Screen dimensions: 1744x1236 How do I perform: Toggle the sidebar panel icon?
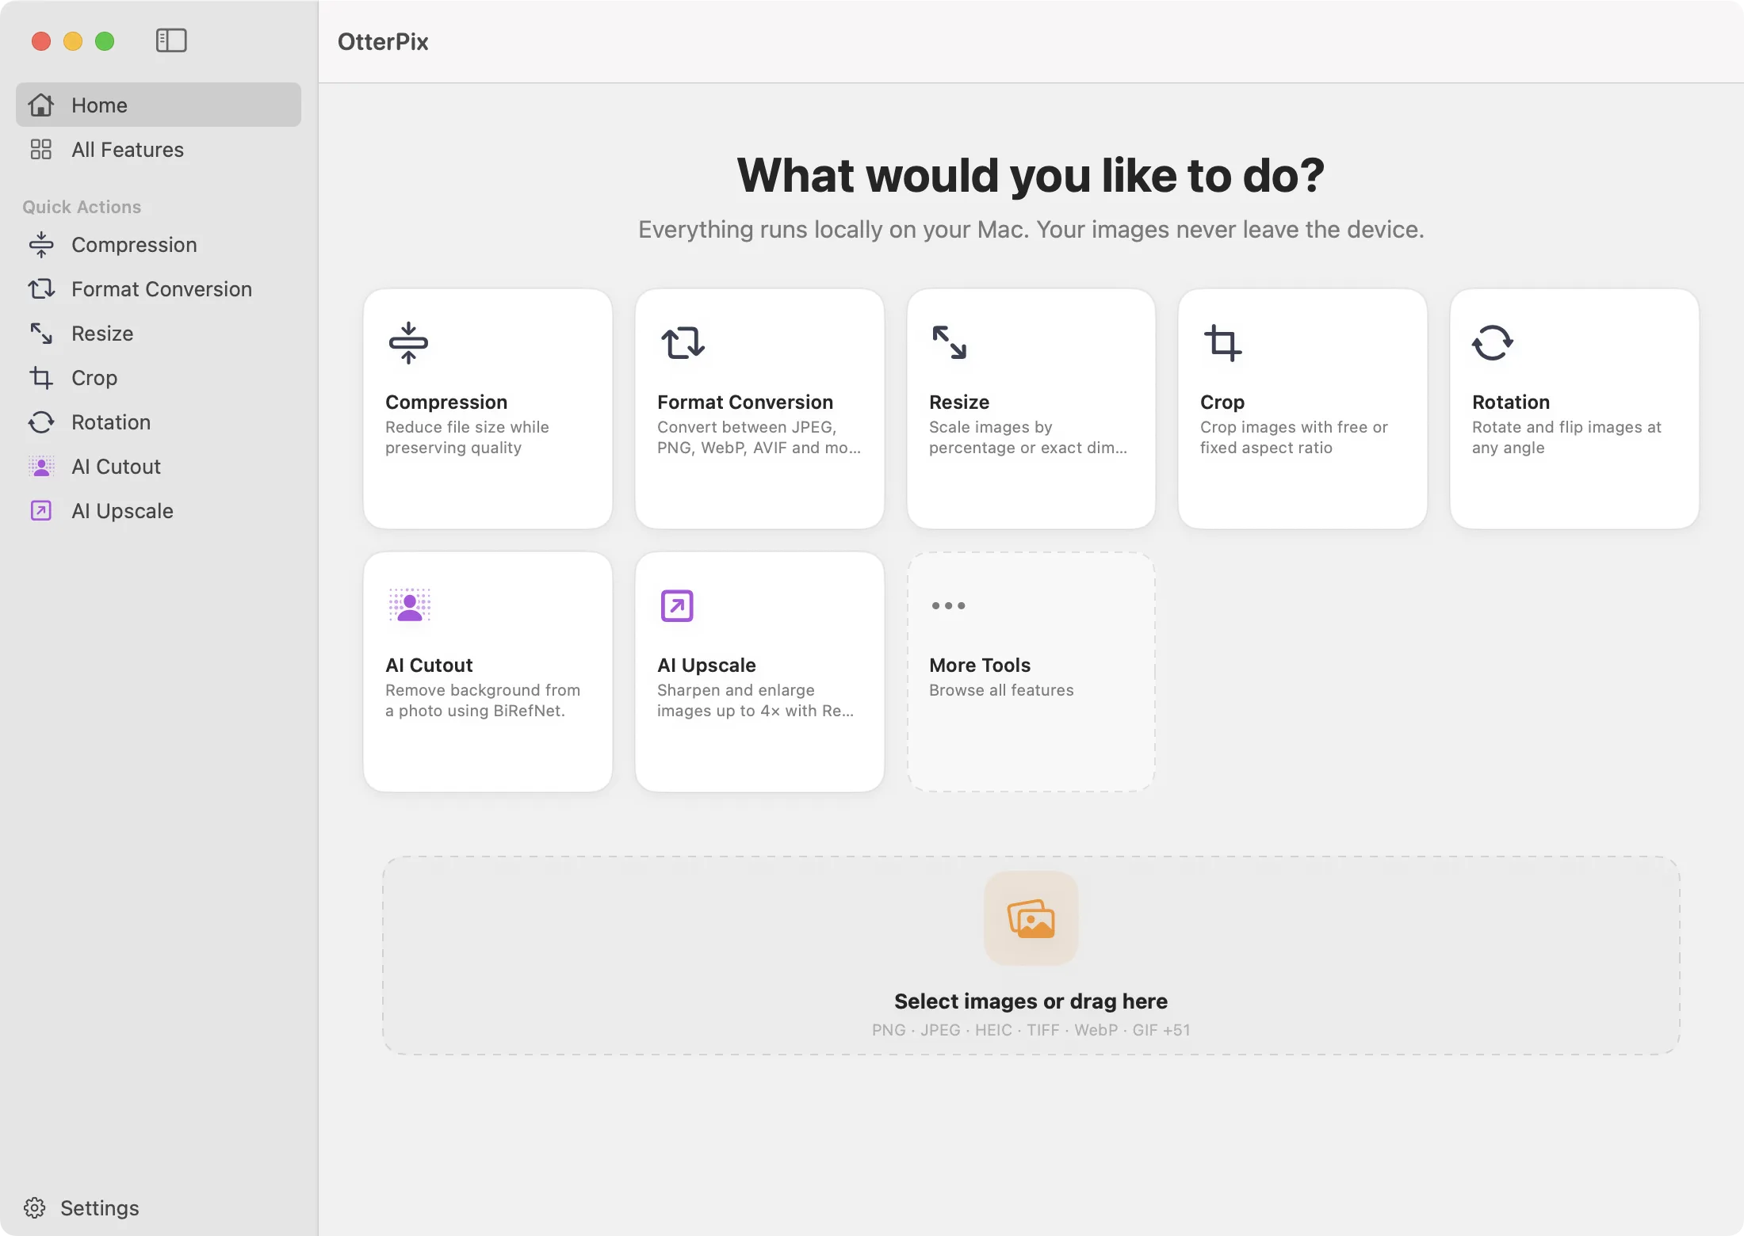pos(171,40)
